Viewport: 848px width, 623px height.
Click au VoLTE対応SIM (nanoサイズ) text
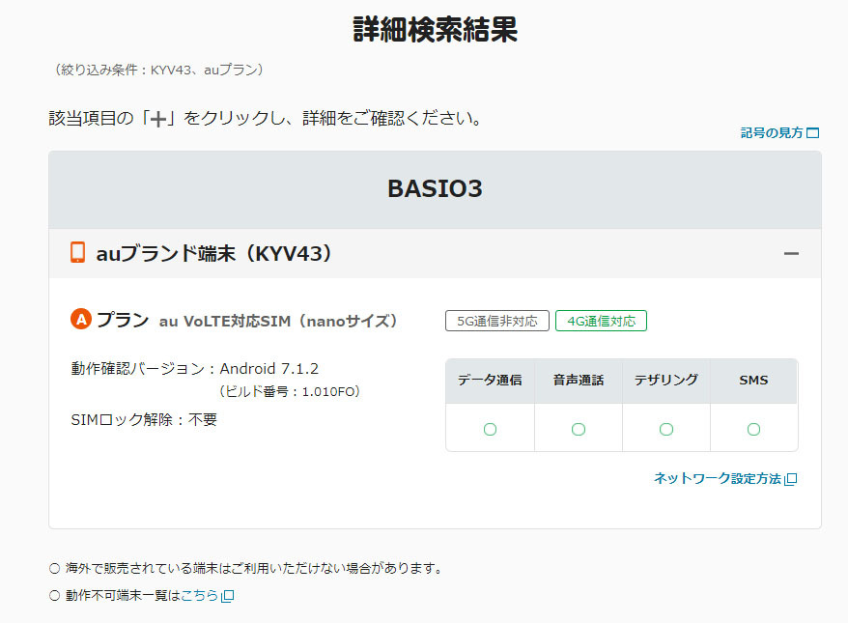(x=278, y=322)
